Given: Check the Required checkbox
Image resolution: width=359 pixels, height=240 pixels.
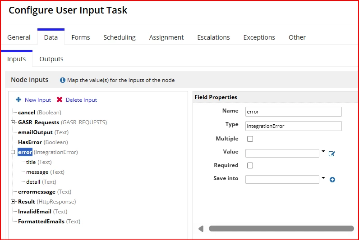Looking at the screenshot, I should click(x=250, y=166).
